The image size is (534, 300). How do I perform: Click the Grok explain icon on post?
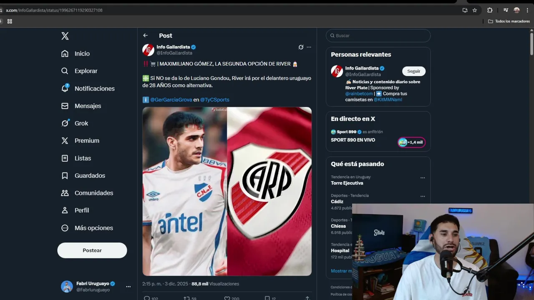(301, 47)
